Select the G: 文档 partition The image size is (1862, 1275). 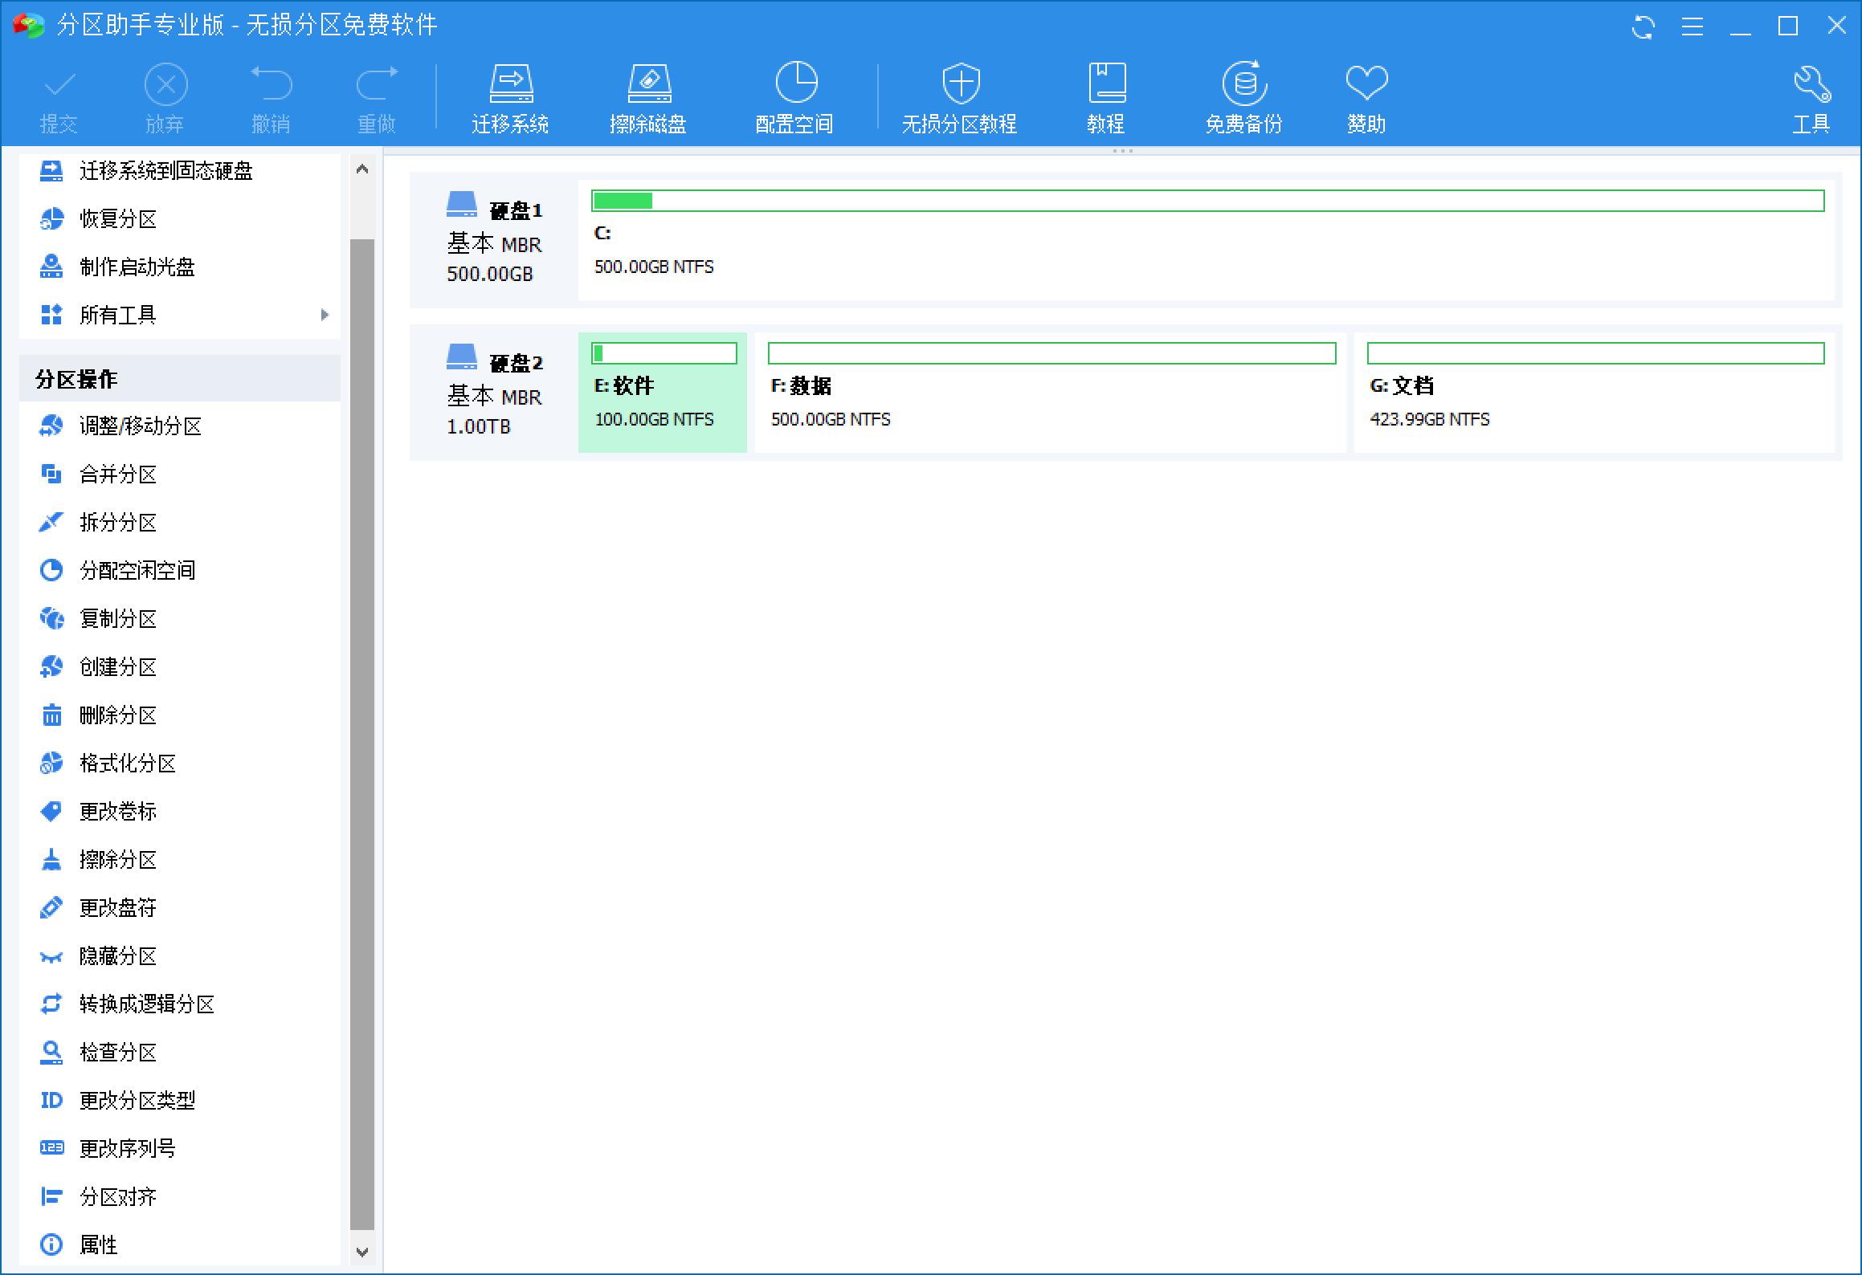click(1595, 393)
